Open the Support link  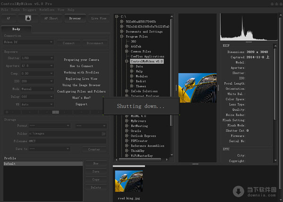(82, 104)
